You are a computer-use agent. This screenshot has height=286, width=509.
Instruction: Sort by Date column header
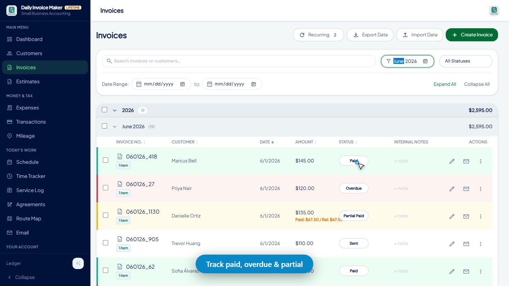coord(267,142)
